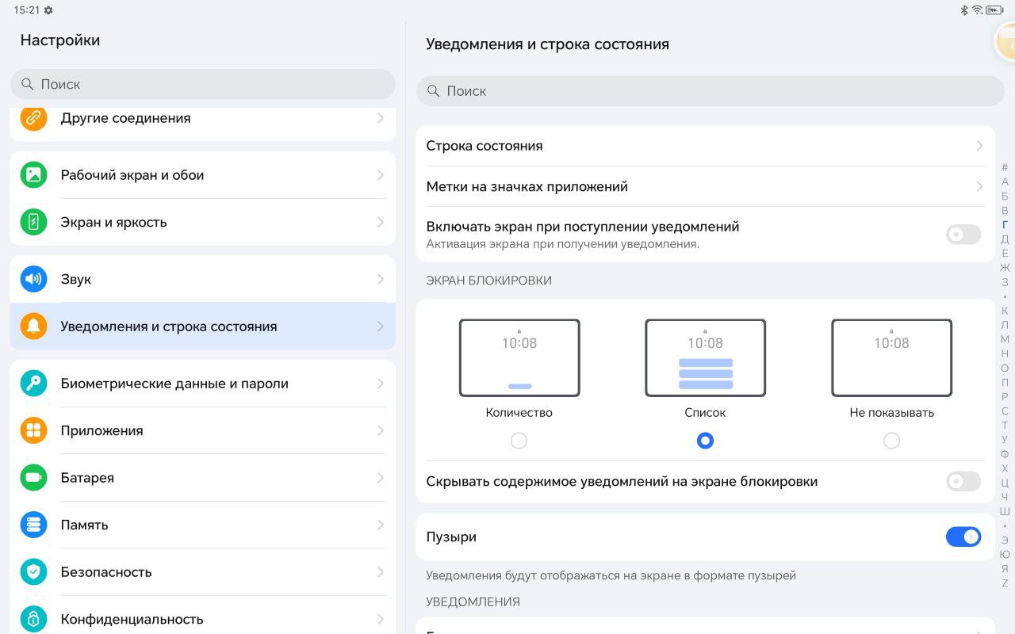1015x634 pixels.
Task: Tap chevron on Приложения row
Action: pyautogui.click(x=381, y=430)
